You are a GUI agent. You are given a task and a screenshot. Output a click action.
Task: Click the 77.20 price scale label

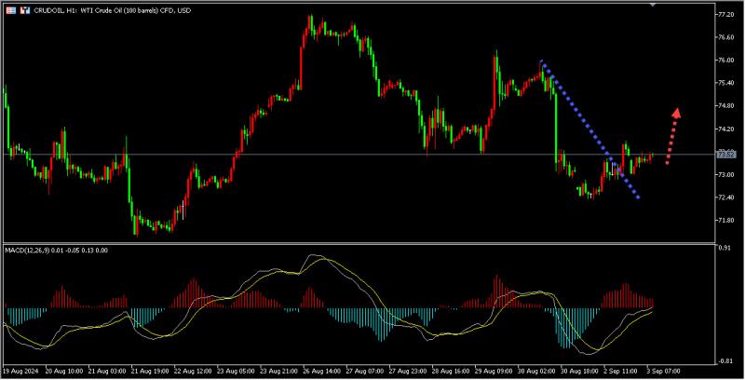pos(725,15)
